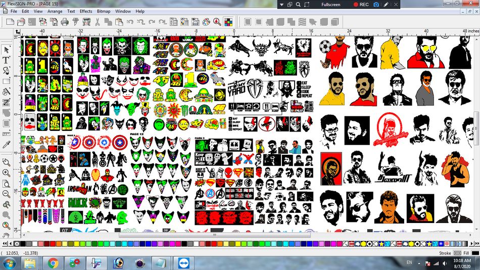Click the ruler origin corner box

18,31
